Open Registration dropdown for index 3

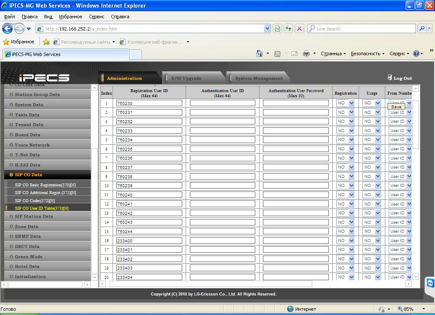point(351,121)
